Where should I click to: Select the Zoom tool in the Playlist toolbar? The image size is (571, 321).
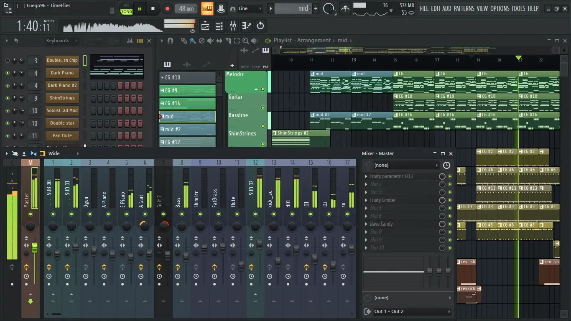[245, 41]
